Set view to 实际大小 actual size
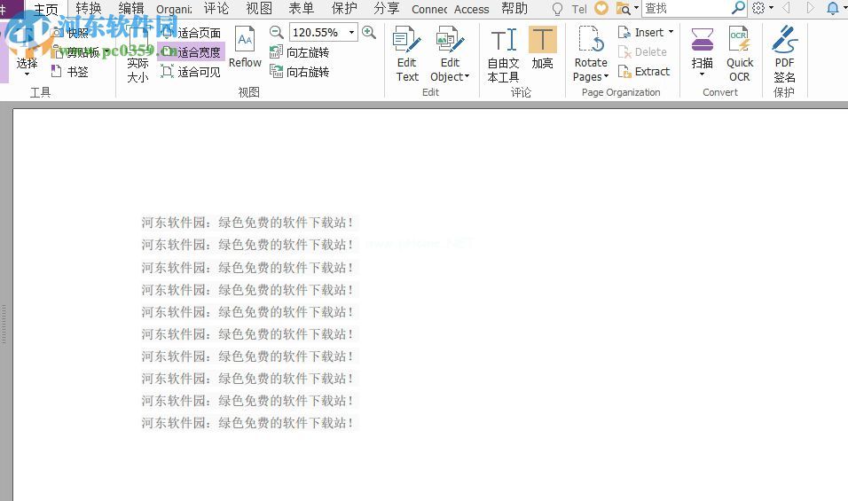This screenshot has height=501, width=848. [137, 54]
